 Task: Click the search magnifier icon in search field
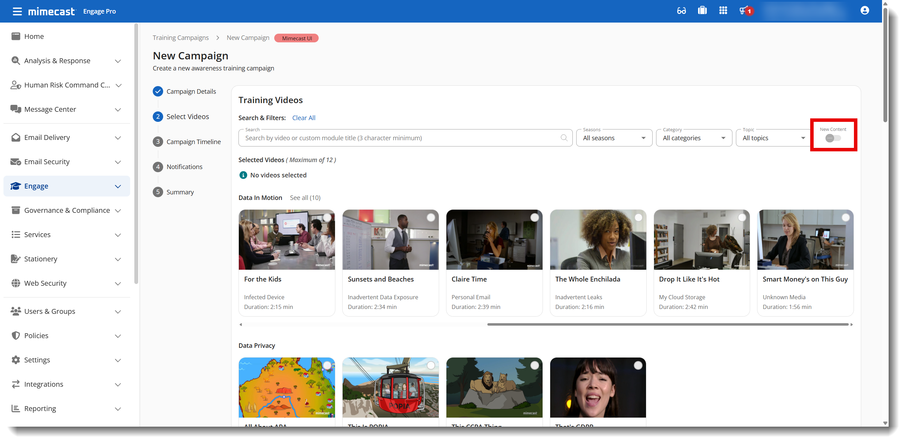(564, 138)
